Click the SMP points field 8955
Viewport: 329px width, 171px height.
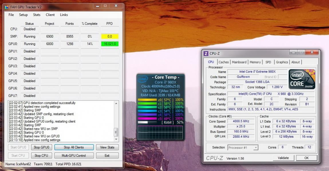point(70,37)
